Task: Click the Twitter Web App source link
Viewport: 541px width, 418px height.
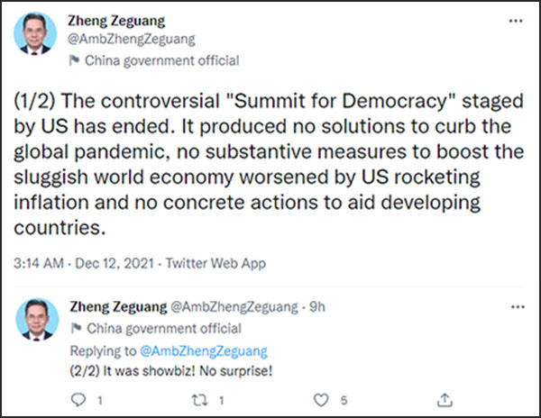Action: tap(215, 263)
